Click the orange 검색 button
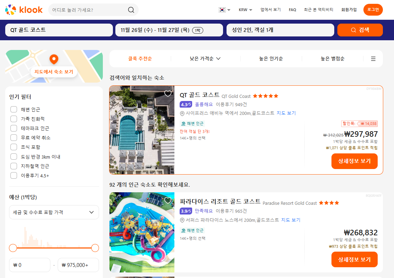The image size is (394, 278). [360, 30]
